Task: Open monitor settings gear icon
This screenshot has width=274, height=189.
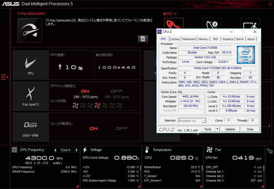Action: click(270, 151)
